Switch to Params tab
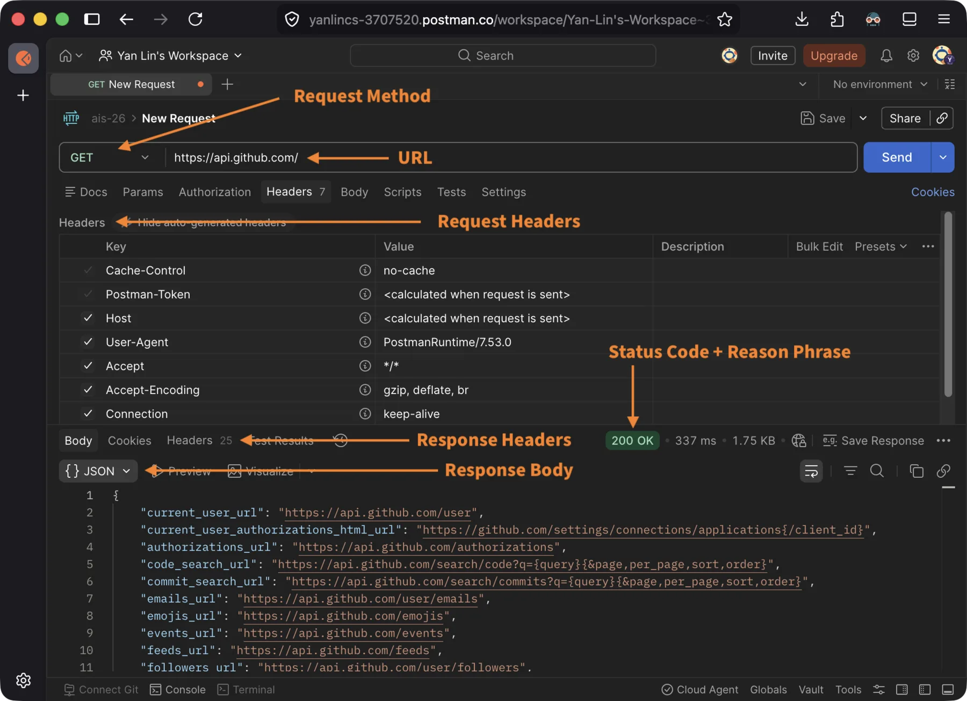This screenshot has width=967, height=701. pyautogui.click(x=143, y=192)
